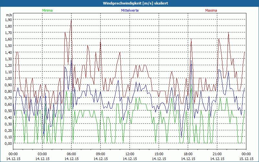The height and width of the screenshot is (162, 259).
Task: Select the red "Maxima" legend label
Action: point(211,10)
